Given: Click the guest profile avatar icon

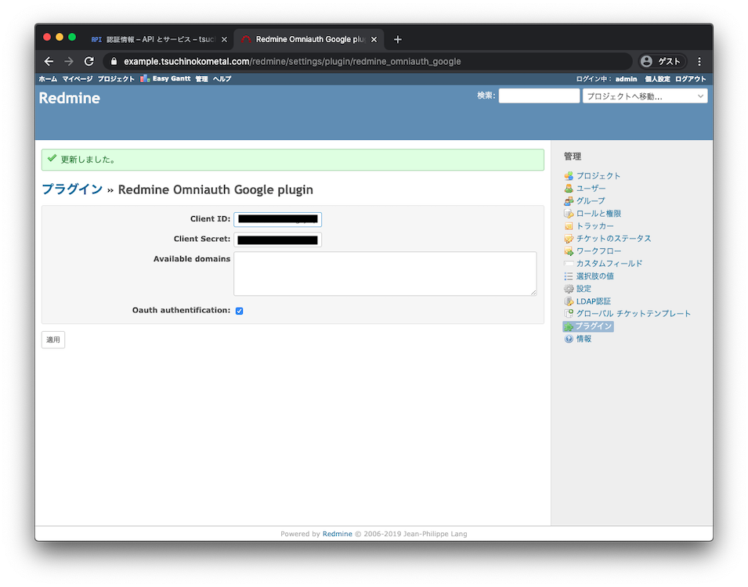Looking at the screenshot, I should click(x=647, y=62).
